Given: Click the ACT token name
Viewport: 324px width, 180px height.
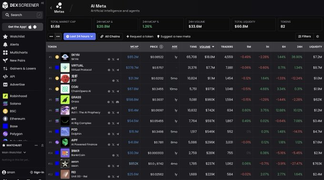Looking at the screenshot, I should (74, 108).
